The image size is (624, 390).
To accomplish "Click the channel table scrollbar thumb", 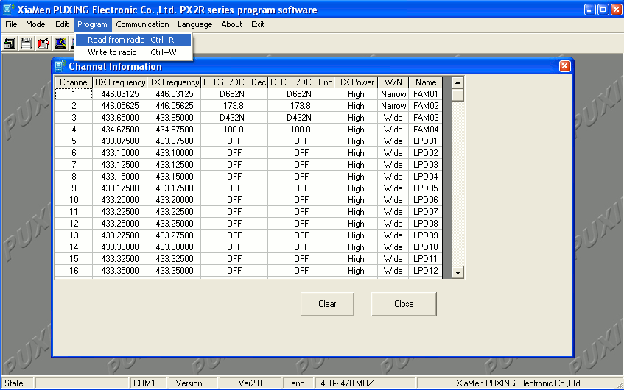I will pyautogui.click(x=458, y=95).
